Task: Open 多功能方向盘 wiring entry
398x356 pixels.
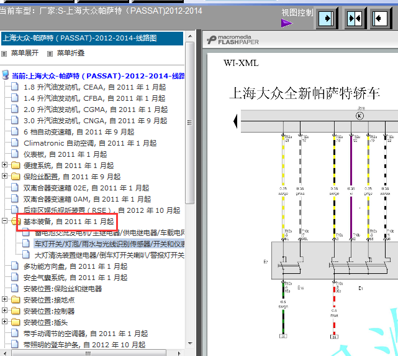Action: 75,266
